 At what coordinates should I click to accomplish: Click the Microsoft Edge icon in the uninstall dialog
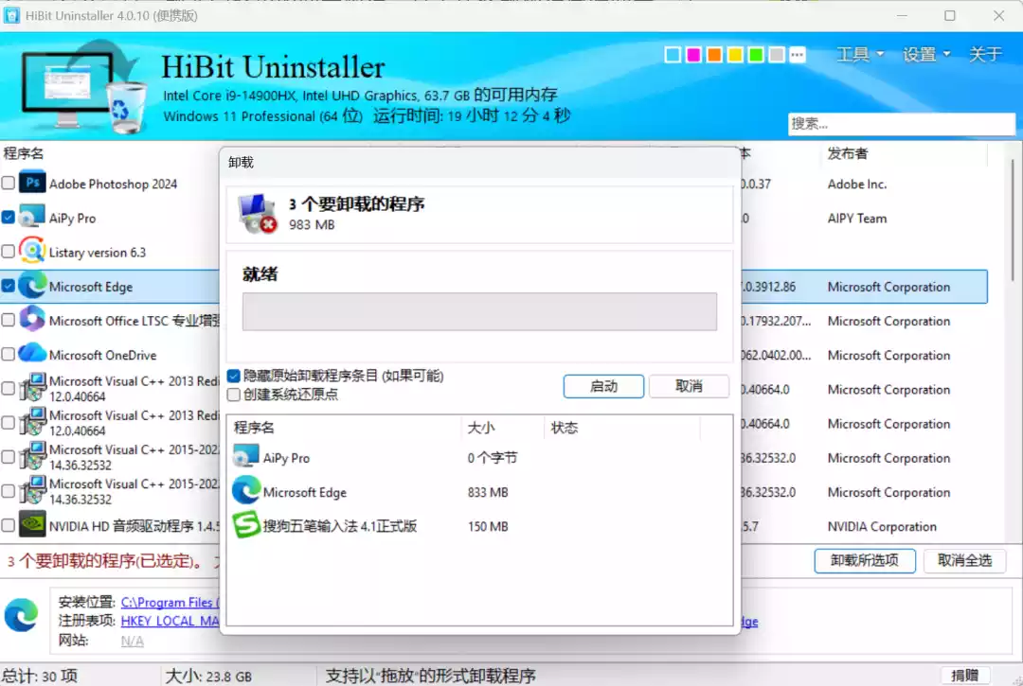click(x=246, y=491)
